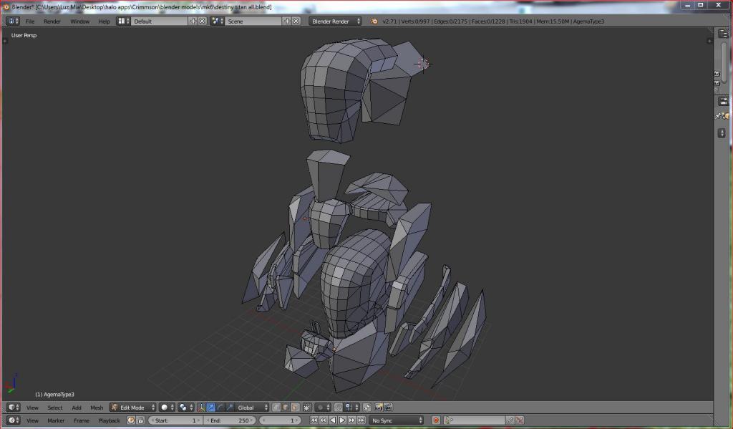Viewport: 733px width, 429px height.
Task: Open the No Sync dropdown
Action: pyautogui.click(x=397, y=420)
